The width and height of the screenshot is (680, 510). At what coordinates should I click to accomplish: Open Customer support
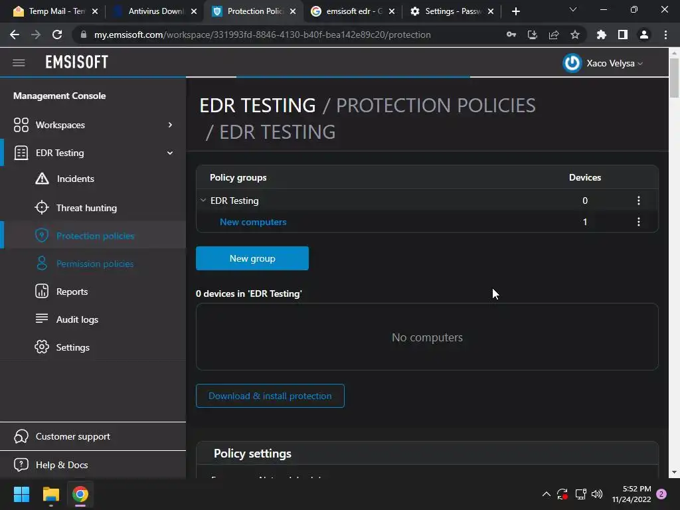73,437
